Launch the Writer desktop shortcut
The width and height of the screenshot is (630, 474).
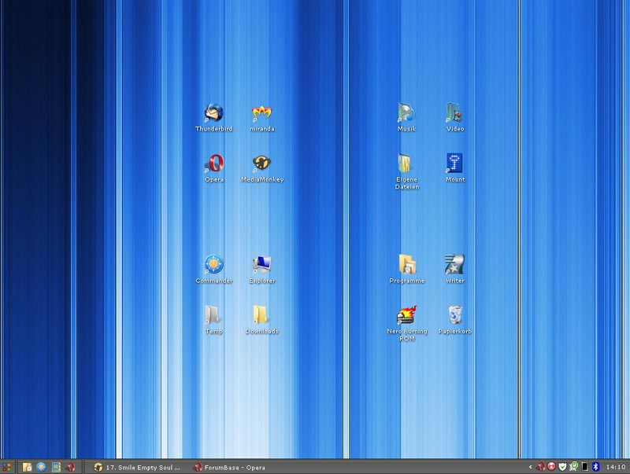455,269
